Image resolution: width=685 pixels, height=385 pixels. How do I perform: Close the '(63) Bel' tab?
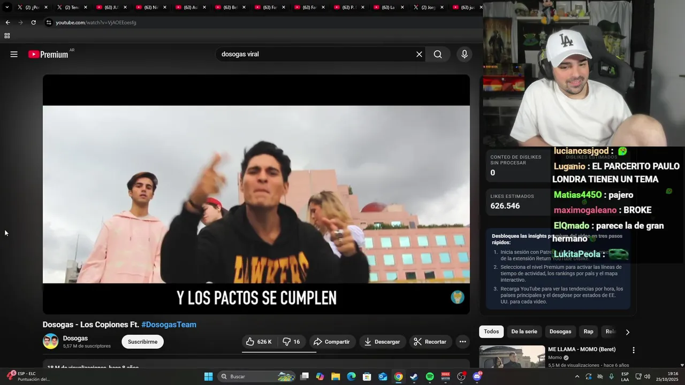[x=244, y=7]
